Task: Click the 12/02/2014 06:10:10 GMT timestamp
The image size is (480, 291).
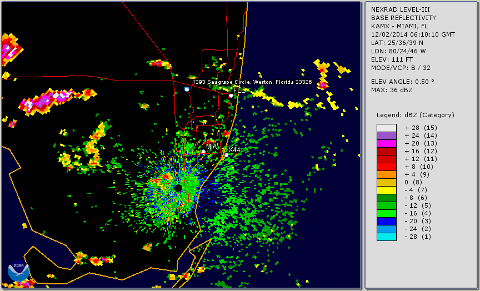Action: (x=413, y=34)
